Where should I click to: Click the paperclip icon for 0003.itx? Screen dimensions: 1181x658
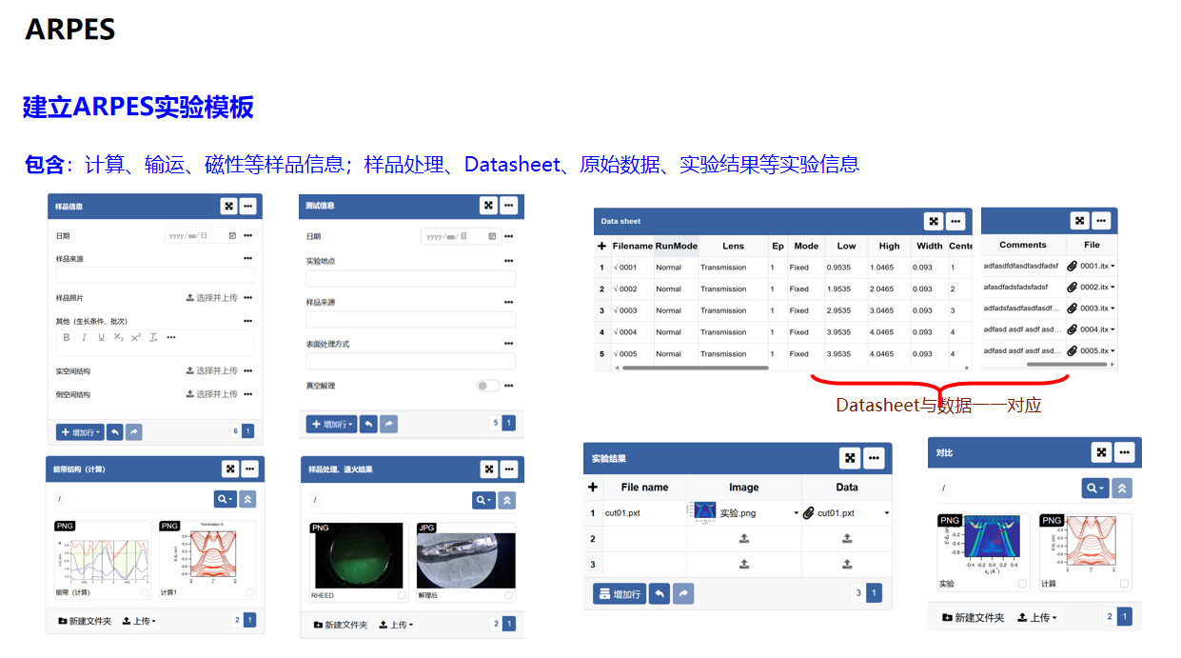click(x=1072, y=309)
